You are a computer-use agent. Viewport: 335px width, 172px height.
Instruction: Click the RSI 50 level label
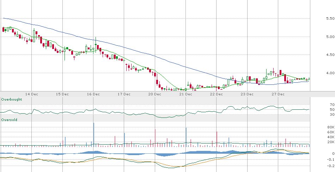coord(332,109)
